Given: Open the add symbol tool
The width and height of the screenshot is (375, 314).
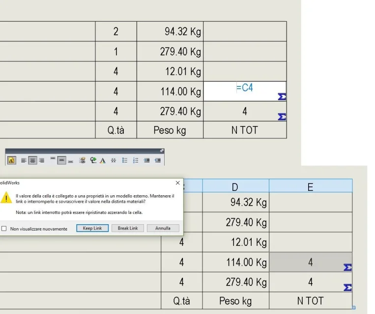Looking at the screenshot, I should (93, 160).
